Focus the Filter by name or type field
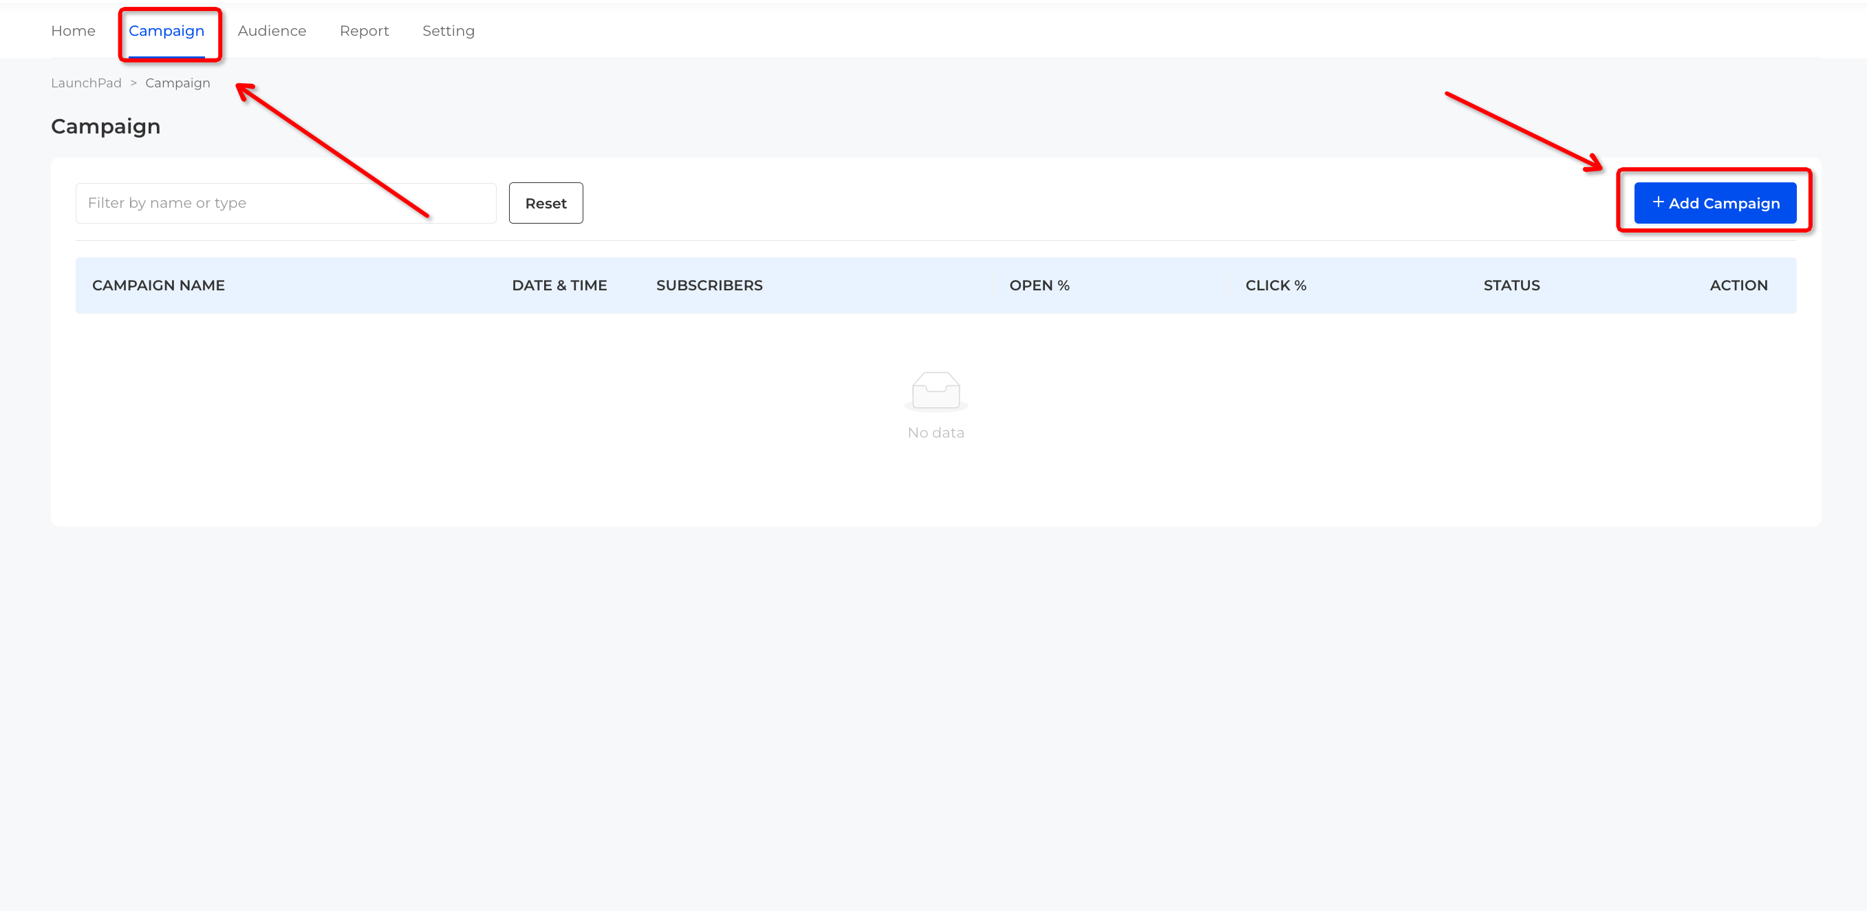Image resolution: width=1867 pixels, height=911 pixels. pos(285,203)
